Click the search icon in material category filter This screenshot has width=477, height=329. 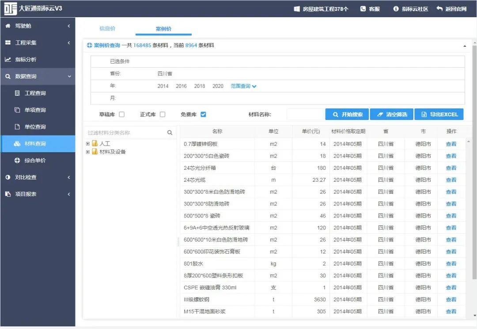[170, 132]
